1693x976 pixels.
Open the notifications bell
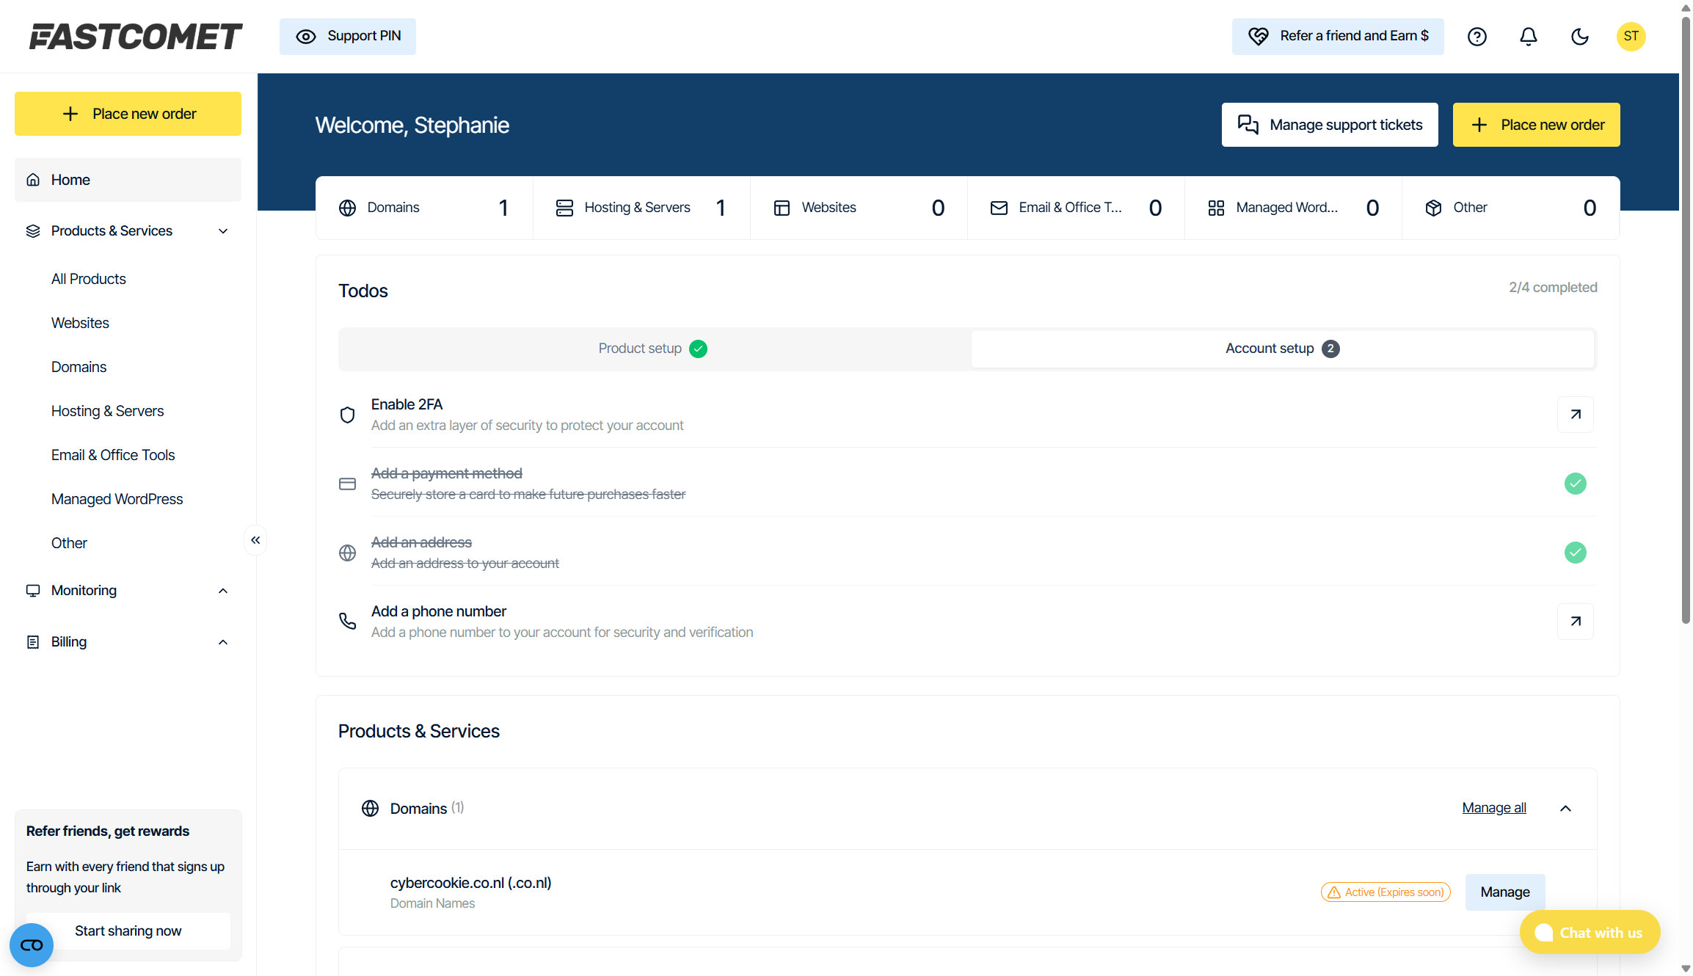click(1528, 37)
